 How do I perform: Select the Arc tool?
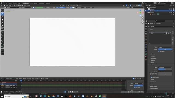point(2,38)
